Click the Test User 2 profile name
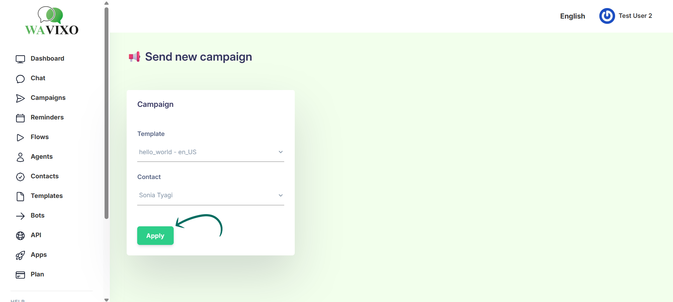Screen dimensions: 673x302 (x=635, y=16)
